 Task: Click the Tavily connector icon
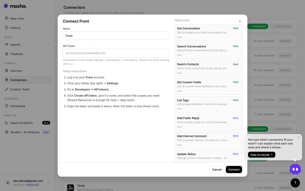coord(70,188)
